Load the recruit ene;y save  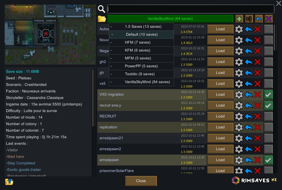coord(220,105)
